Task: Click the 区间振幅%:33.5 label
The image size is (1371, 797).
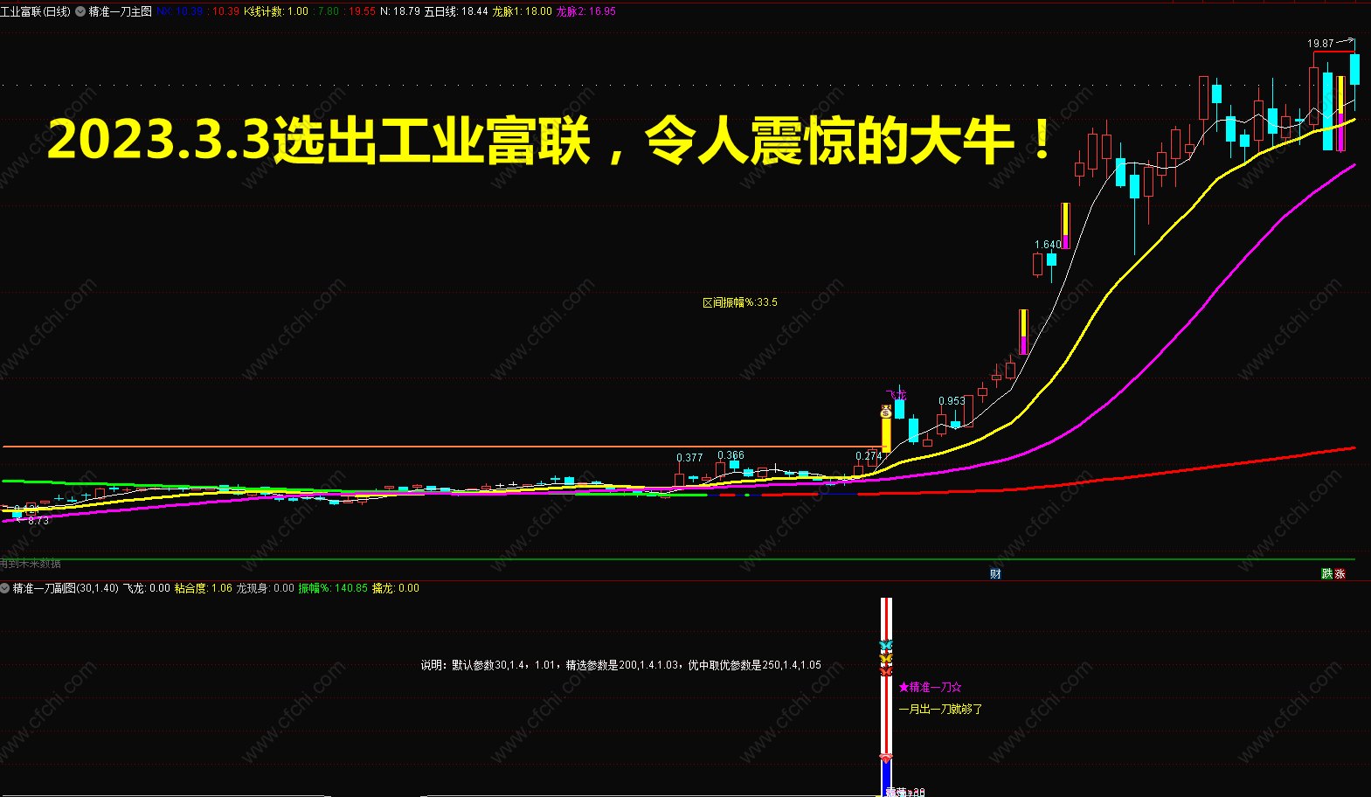Action: [740, 302]
